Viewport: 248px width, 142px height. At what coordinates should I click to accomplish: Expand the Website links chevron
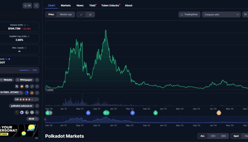tap(37, 80)
